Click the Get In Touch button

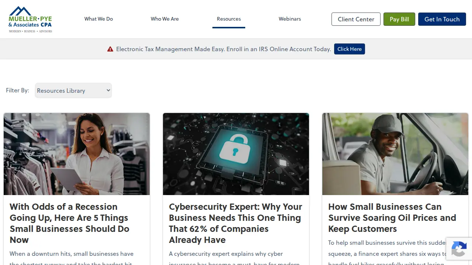(442, 19)
